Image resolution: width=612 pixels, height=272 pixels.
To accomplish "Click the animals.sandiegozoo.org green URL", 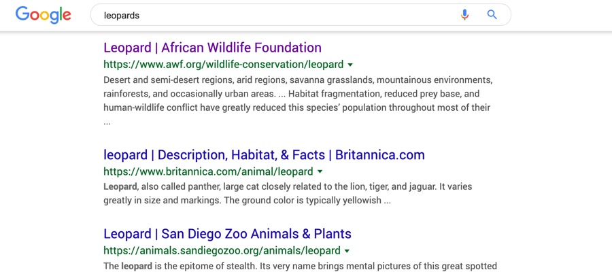I will pyautogui.click(x=222, y=251).
